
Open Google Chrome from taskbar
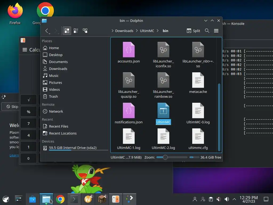[x=60, y=199]
